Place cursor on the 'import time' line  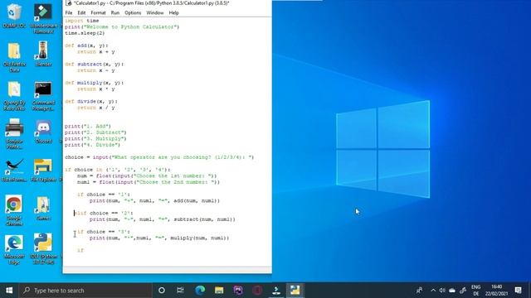82,21
